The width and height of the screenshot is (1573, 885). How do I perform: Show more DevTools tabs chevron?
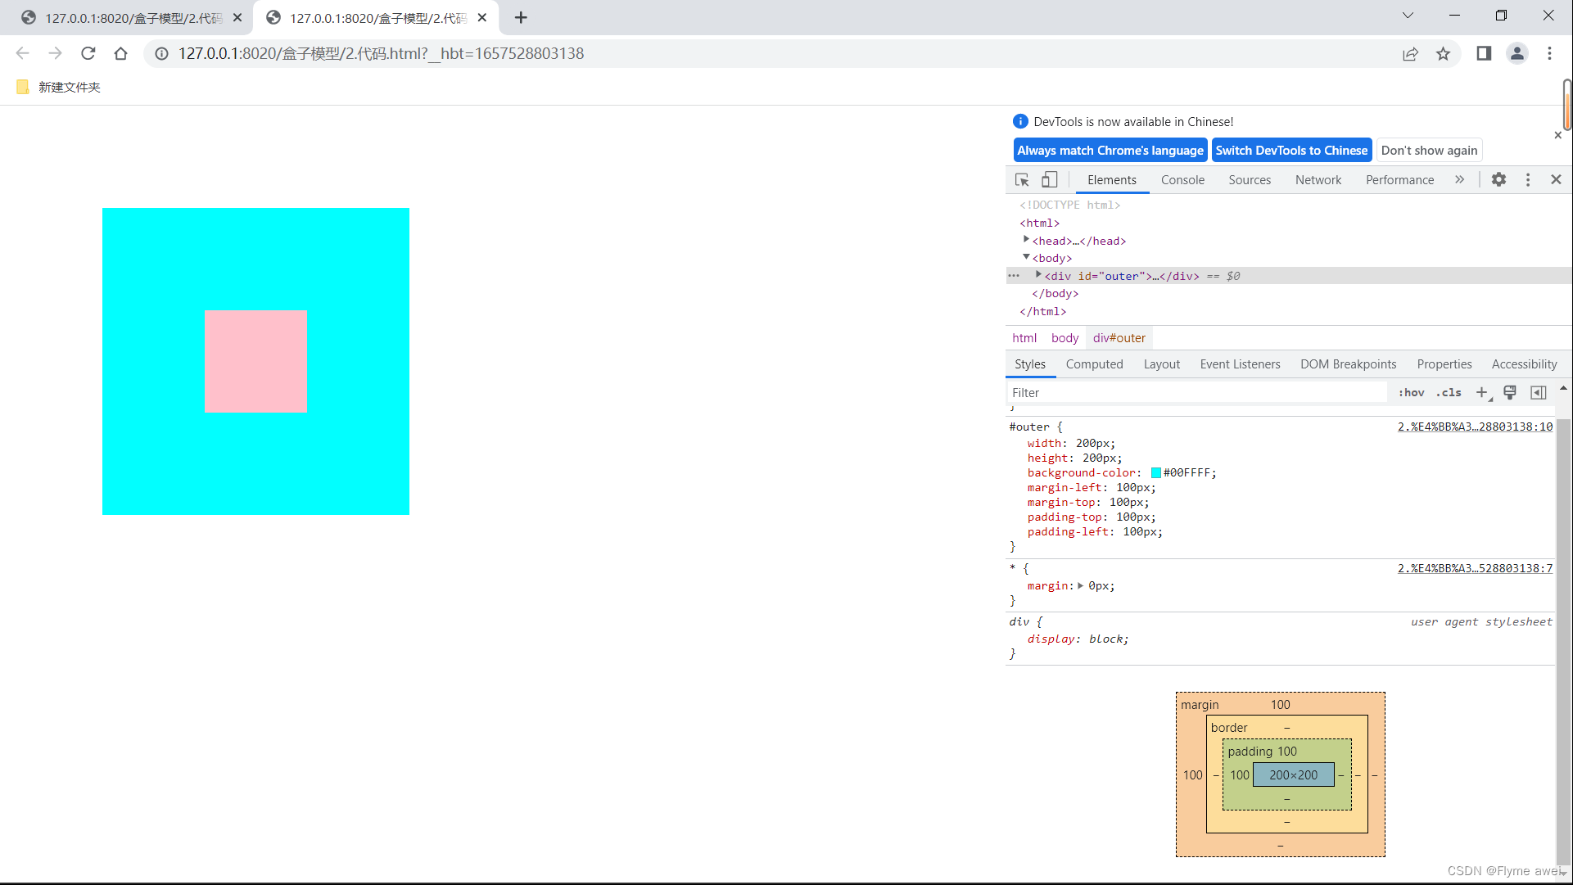1459,180
